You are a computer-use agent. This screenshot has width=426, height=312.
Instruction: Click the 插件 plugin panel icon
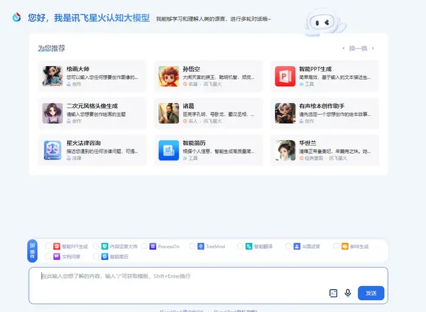pos(33,251)
